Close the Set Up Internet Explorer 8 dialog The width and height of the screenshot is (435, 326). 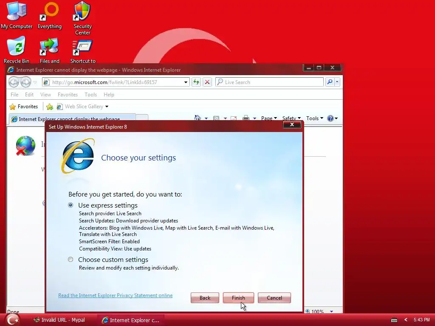click(292, 124)
